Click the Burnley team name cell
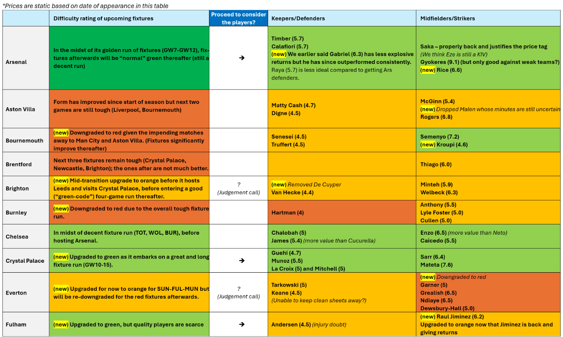This screenshot has height=337, width=563. click(17, 213)
